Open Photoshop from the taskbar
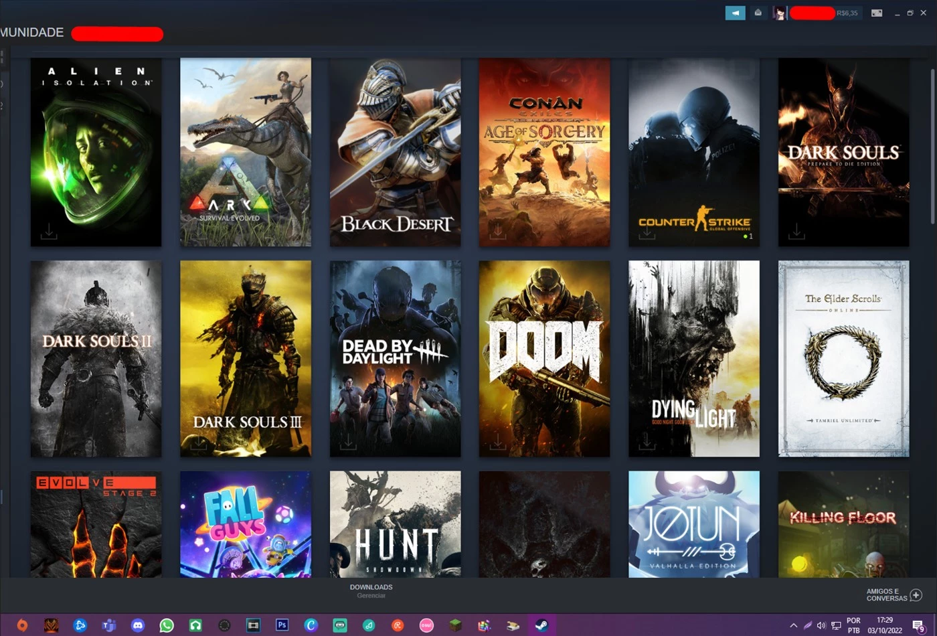Viewport: 937px width, 636px height. [282, 625]
